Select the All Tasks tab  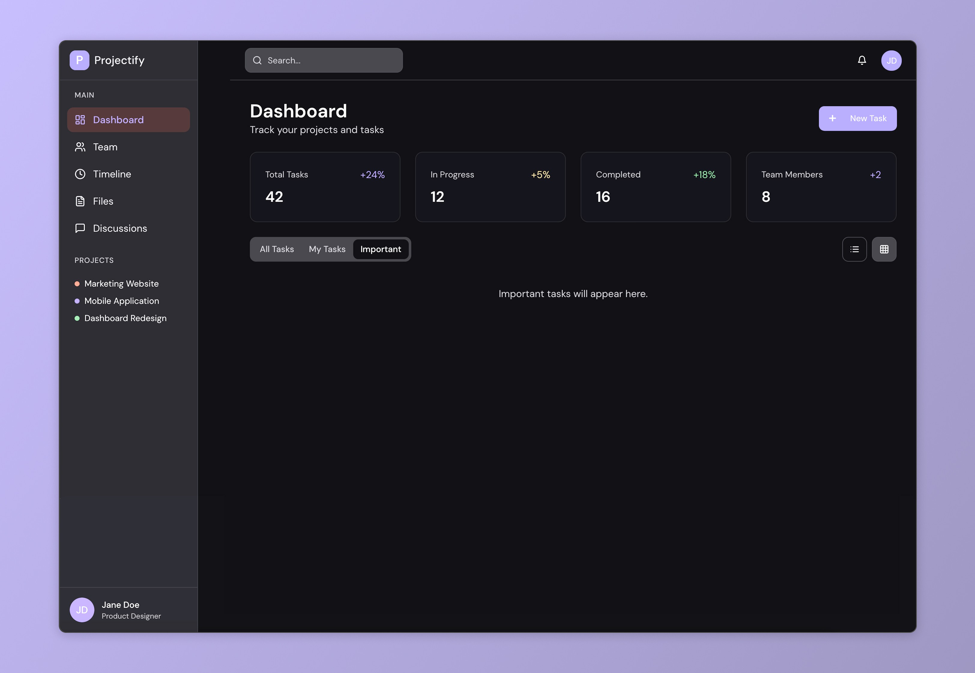point(276,249)
